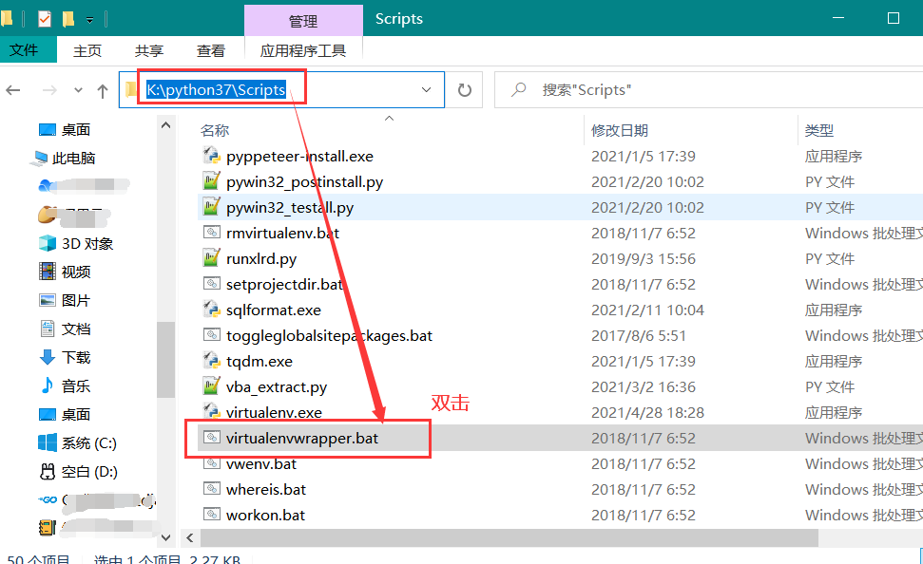
Task: Switch to the 共享 ribbon tab
Action: pyautogui.click(x=149, y=50)
